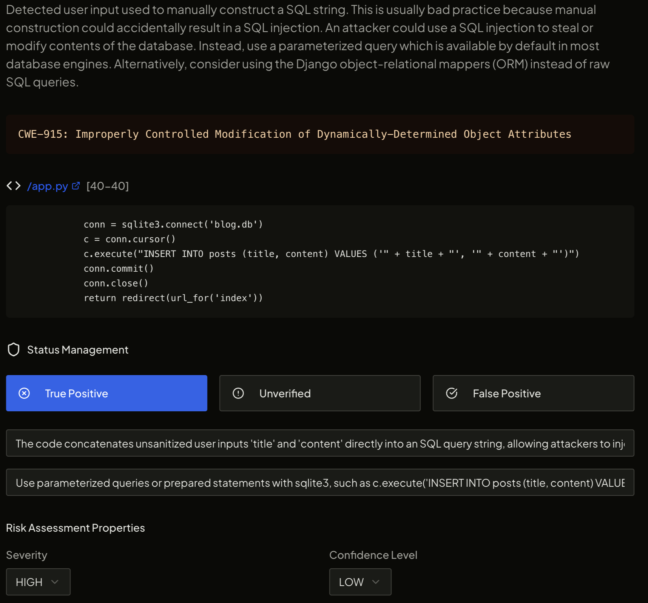Select the True Positive status
The image size is (648, 603).
click(x=107, y=393)
